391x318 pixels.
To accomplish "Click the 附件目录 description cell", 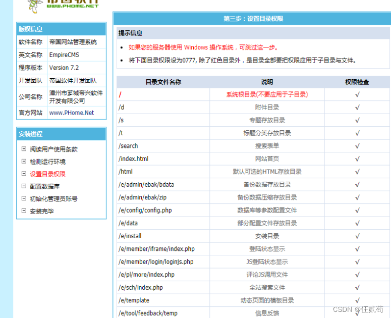I will (x=267, y=108).
